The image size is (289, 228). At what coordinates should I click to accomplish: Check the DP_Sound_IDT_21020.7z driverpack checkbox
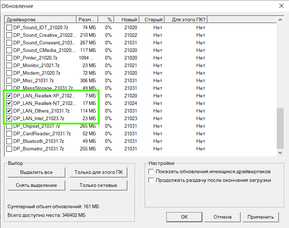coord(9,28)
